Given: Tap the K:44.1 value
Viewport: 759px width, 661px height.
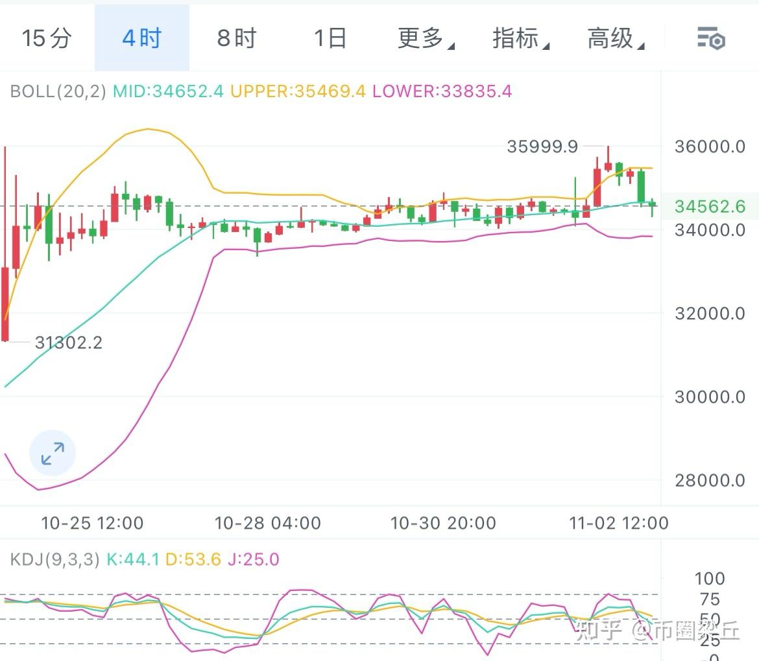Looking at the screenshot, I should click(133, 559).
